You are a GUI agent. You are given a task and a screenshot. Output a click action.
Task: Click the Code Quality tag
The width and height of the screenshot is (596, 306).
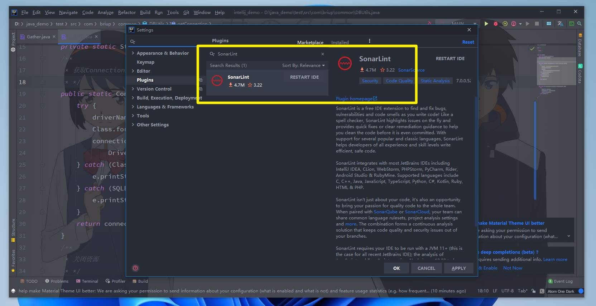click(x=399, y=81)
